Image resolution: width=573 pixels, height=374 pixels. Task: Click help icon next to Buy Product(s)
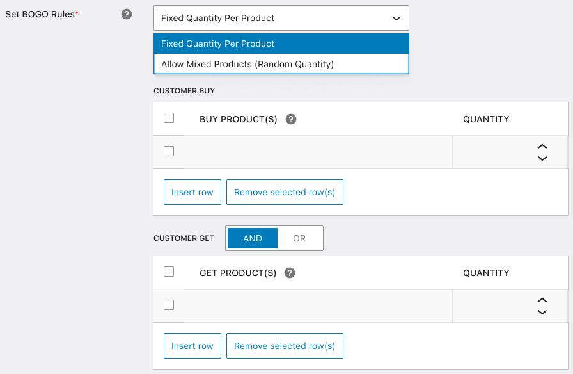[291, 119]
